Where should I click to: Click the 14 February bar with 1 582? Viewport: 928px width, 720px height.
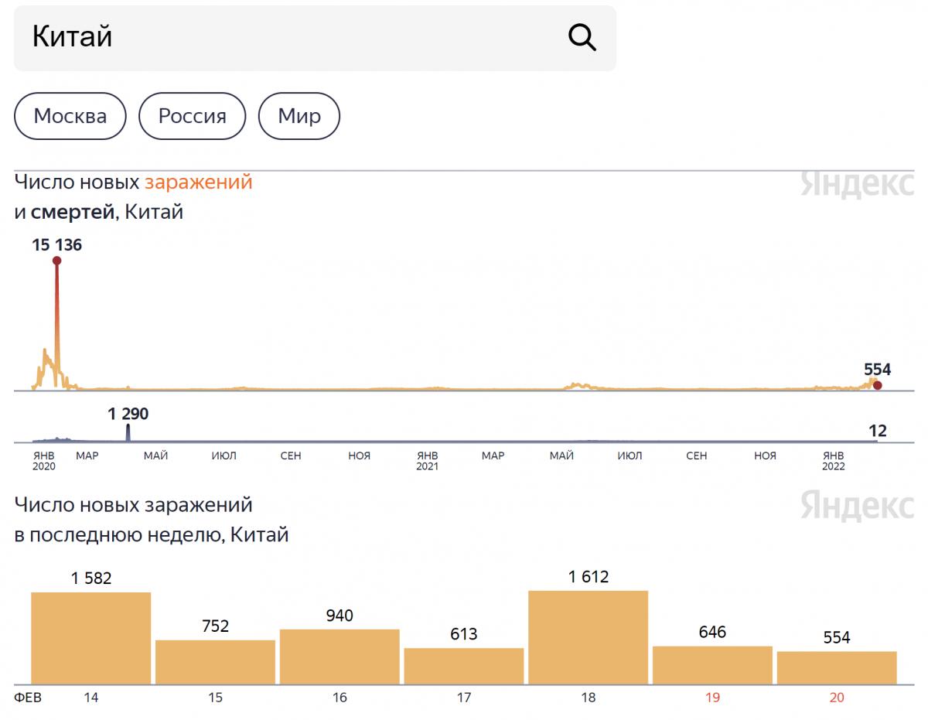[91, 638]
